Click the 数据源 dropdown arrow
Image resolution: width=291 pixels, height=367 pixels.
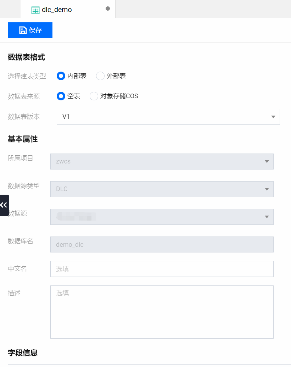pyautogui.click(x=267, y=217)
